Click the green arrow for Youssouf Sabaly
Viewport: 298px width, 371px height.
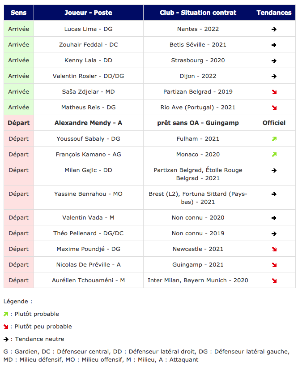[274, 139]
